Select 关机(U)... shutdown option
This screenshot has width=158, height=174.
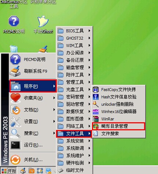pyautogui.click(x=33, y=160)
